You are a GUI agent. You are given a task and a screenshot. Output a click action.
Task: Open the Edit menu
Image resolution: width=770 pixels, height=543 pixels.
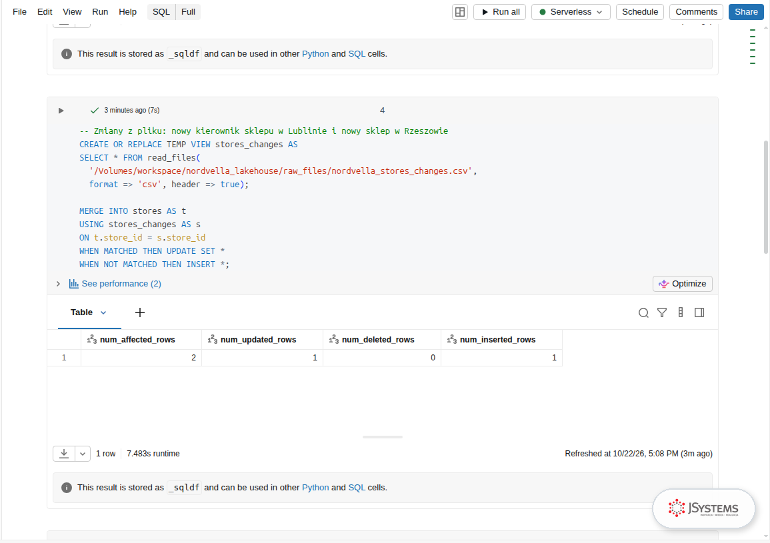pos(45,12)
